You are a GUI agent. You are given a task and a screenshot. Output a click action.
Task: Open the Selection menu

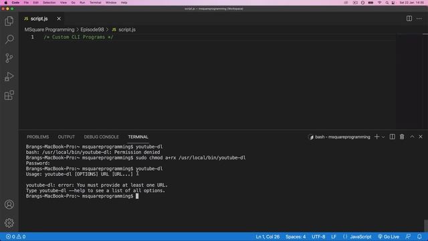[49, 3]
